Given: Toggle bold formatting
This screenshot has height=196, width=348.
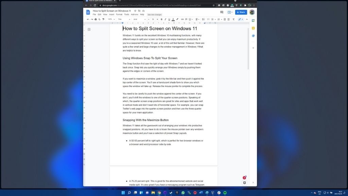Looking at the screenshot, I should [161, 19].
